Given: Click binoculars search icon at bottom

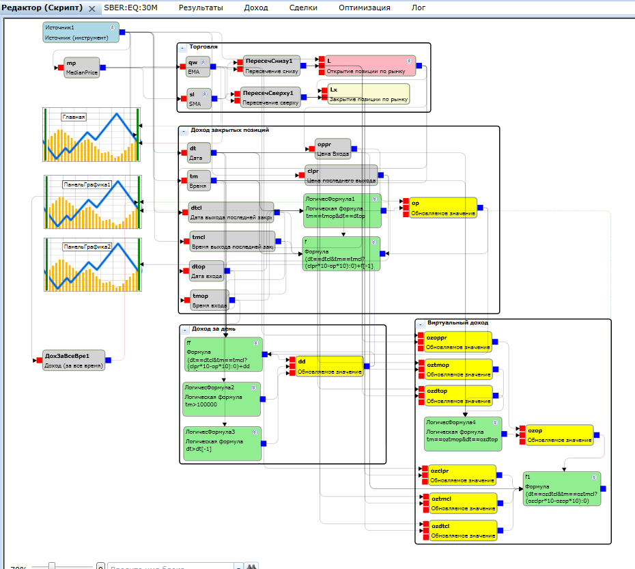Looking at the screenshot, I should tap(251, 566).
